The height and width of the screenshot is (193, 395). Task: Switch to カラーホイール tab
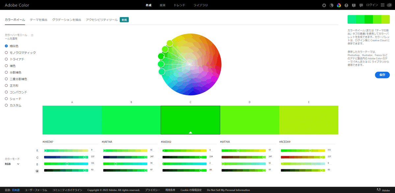tap(15, 20)
